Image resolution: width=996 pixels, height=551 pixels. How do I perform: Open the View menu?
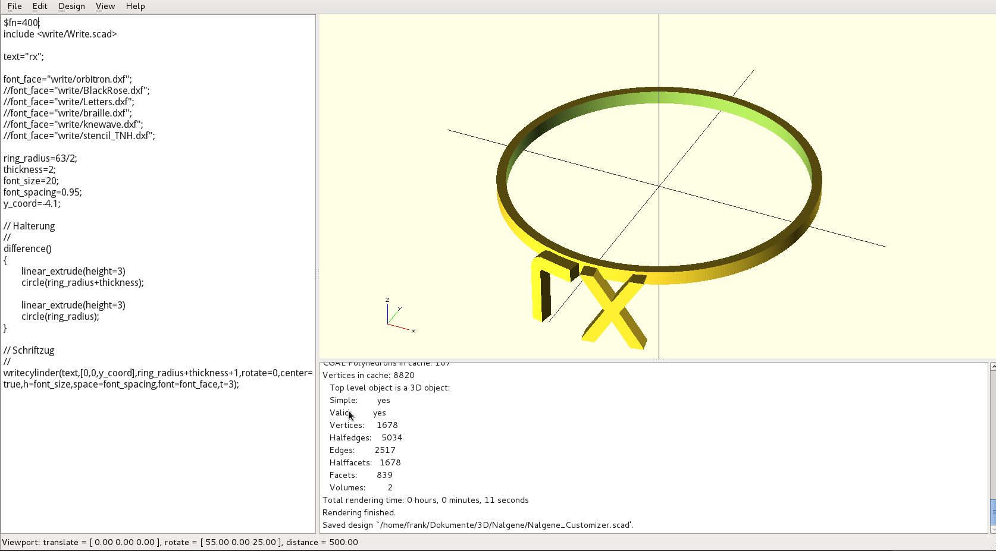click(x=105, y=6)
